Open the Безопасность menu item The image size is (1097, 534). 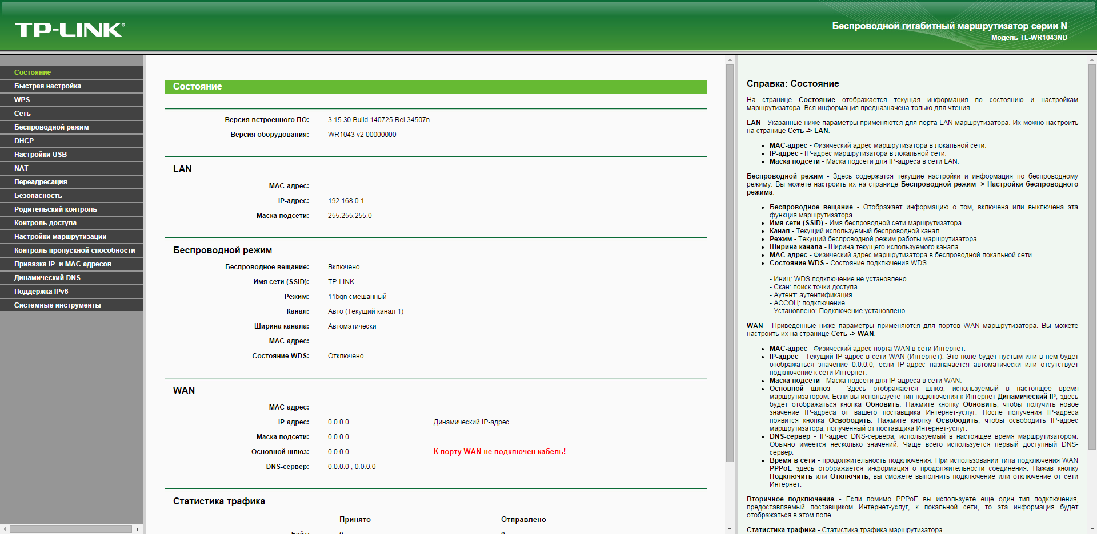(38, 196)
